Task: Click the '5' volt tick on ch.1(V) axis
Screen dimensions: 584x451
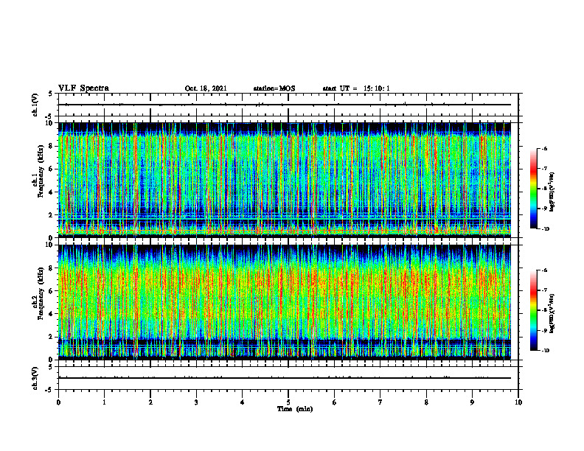Action: 52,94
